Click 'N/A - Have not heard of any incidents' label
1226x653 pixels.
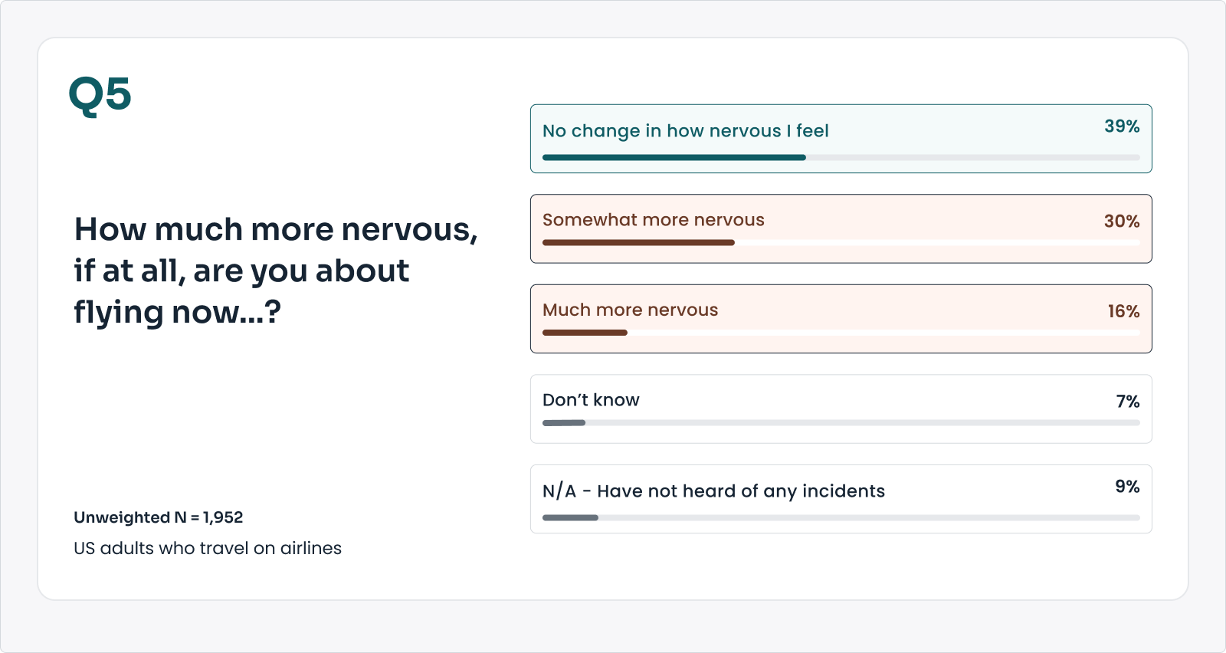click(x=713, y=491)
